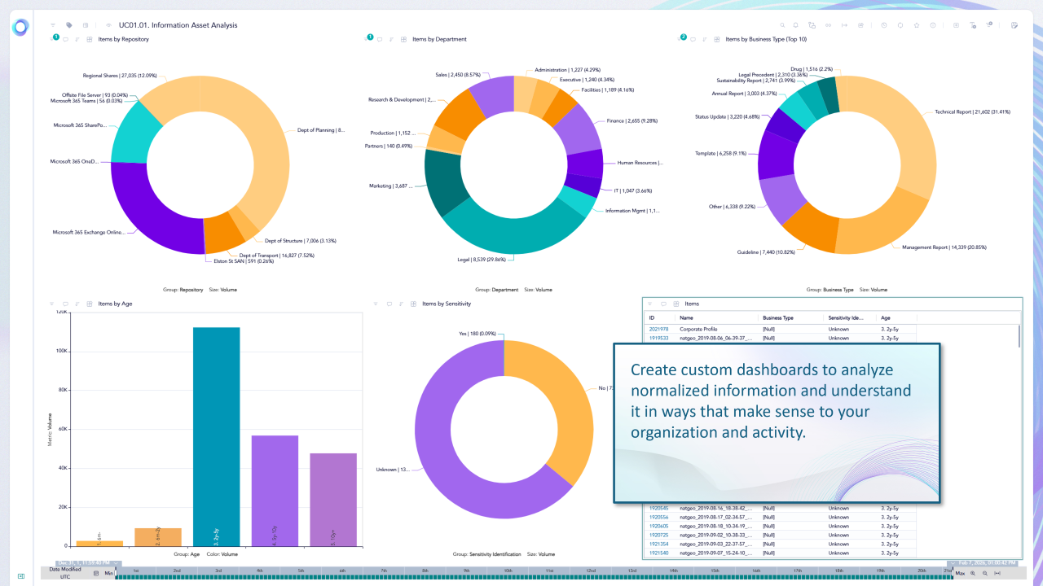This screenshot has height=586, width=1043.
Task: Click grid icon on Items by Department
Action: [403, 39]
